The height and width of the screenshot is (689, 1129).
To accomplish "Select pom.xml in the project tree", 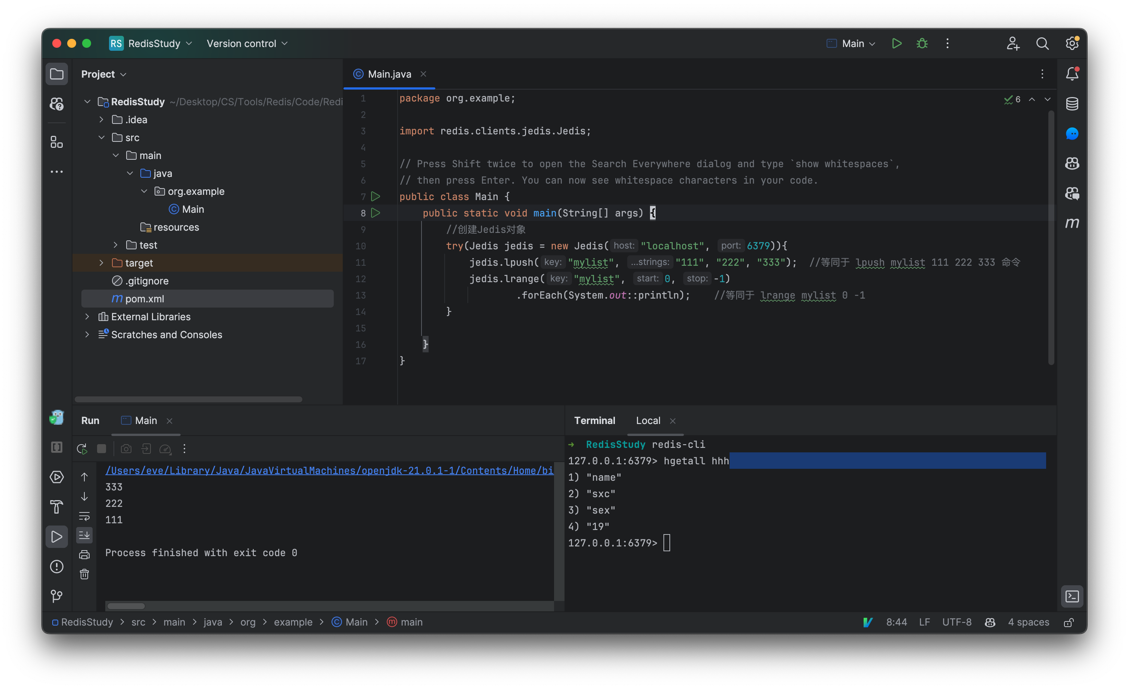I will [208, 299].
